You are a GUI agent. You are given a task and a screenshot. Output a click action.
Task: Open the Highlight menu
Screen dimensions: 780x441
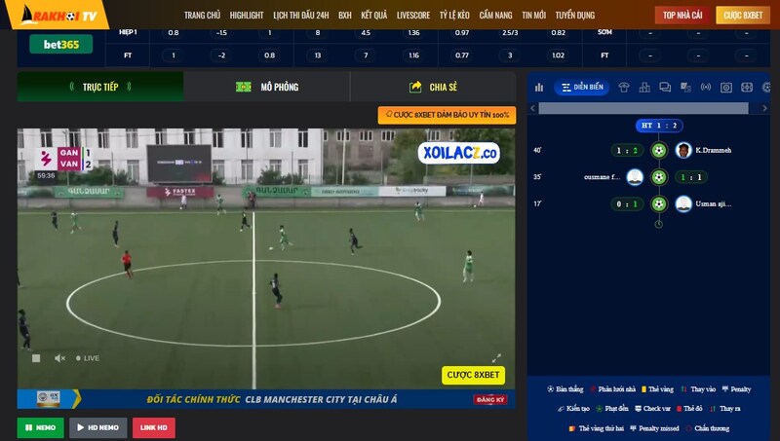tap(247, 16)
